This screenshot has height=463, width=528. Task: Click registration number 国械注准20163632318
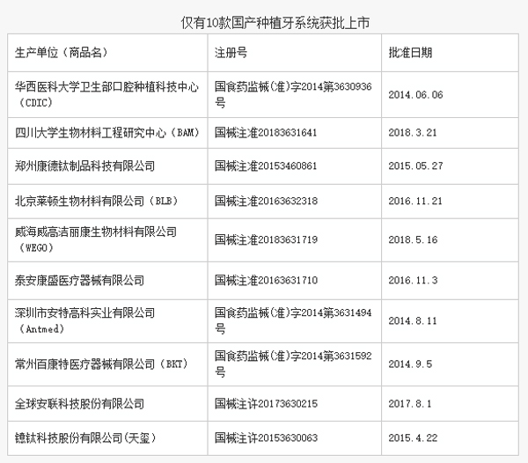[x=266, y=200]
